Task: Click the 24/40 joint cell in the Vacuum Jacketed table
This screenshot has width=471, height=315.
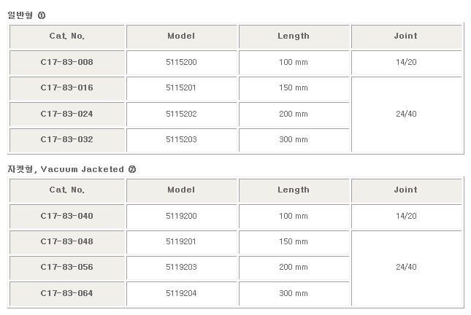Action: (406, 268)
